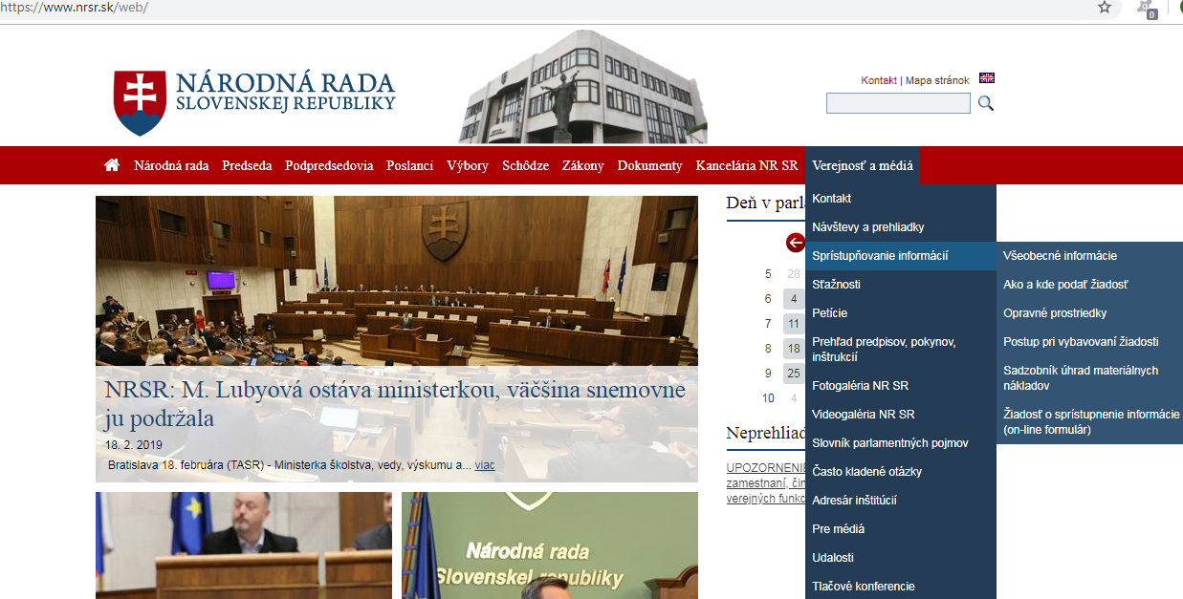Screen dimensions: 1183x599
Task: Open Sadzobník úhrad materiálnych nákladov
Action: coord(1089,378)
